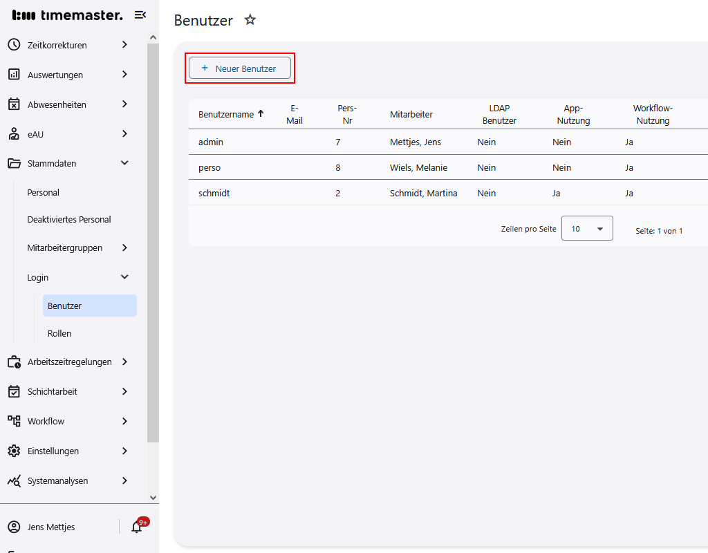
Task: Sort by Benutzername column arrow
Action: click(261, 114)
